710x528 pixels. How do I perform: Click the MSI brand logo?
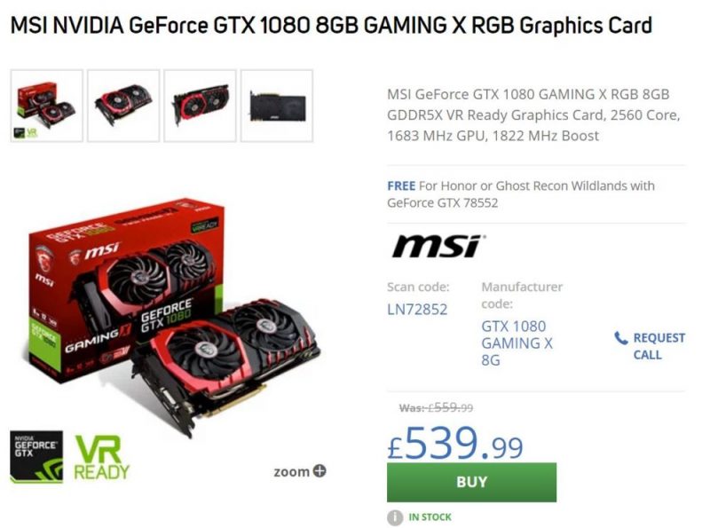click(x=438, y=246)
